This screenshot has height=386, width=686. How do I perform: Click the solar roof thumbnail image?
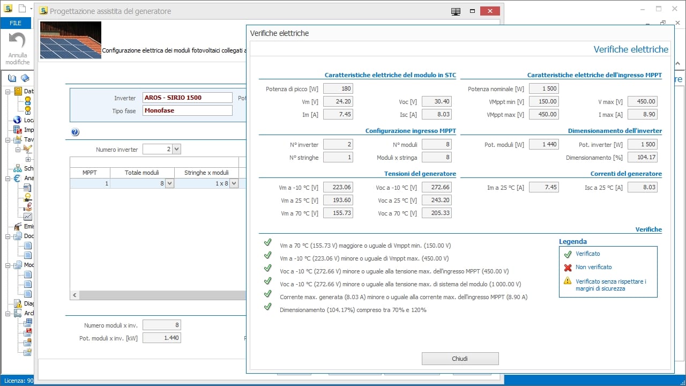(x=70, y=40)
